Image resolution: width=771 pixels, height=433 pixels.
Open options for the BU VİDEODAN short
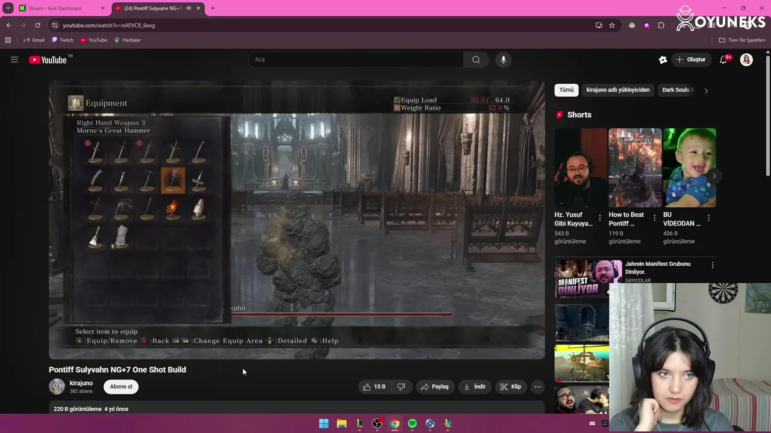click(x=708, y=218)
